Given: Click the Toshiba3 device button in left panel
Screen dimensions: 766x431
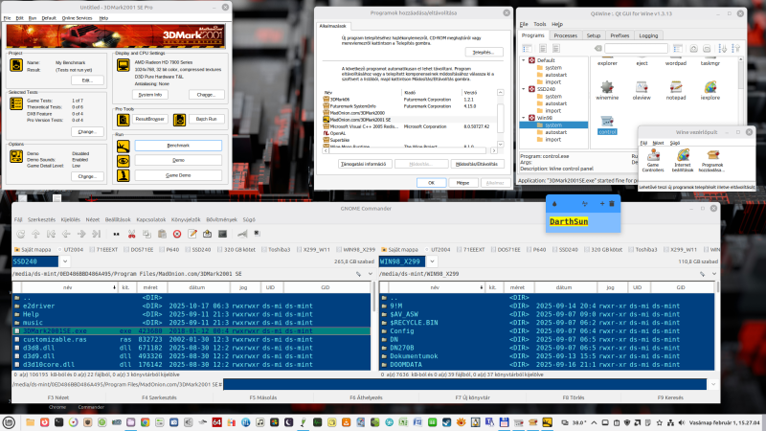Looking at the screenshot, I should click(x=275, y=250).
